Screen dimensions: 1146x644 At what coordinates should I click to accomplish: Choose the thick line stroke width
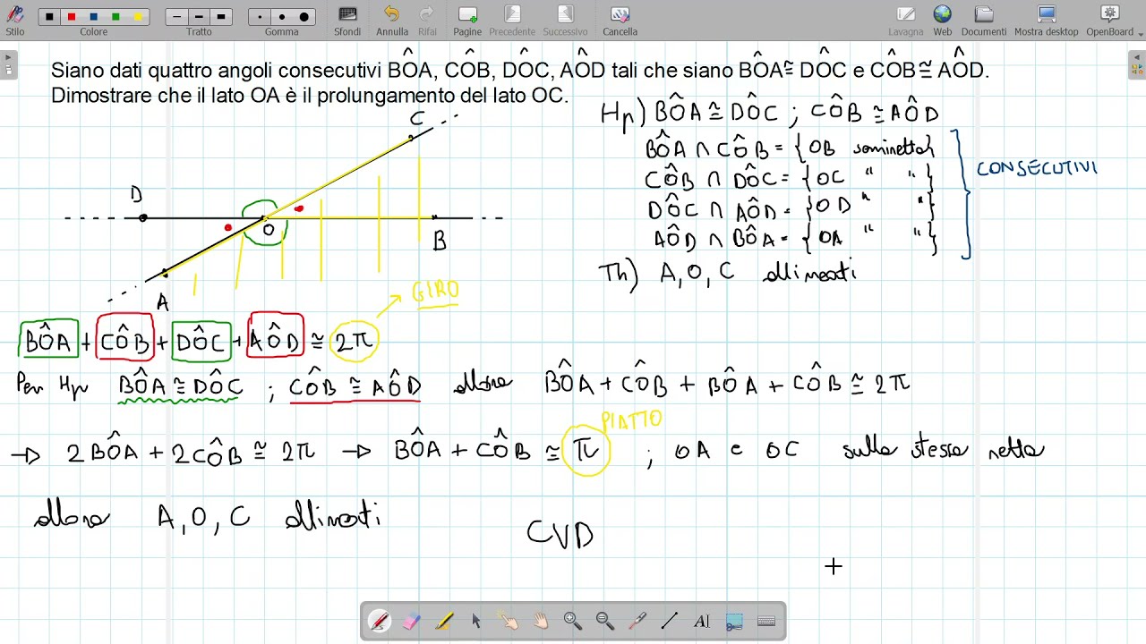[x=221, y=17]
